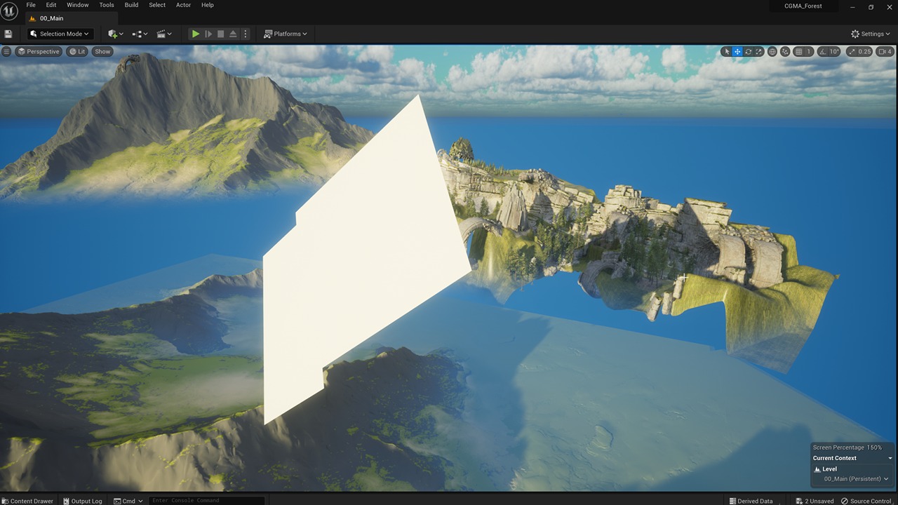Toggle world/local coordinate system globe icon

[772, 52]
